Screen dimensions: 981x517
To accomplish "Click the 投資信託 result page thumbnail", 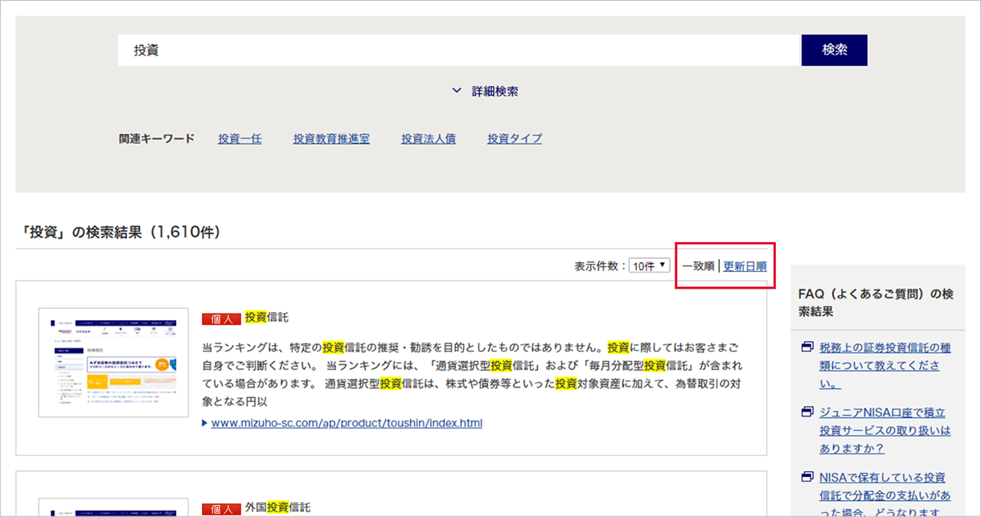I will tap(113, 363).
